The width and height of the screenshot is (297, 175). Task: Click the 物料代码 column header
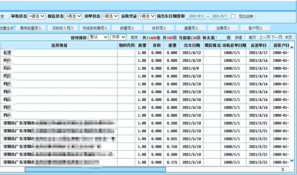(126, 45)
